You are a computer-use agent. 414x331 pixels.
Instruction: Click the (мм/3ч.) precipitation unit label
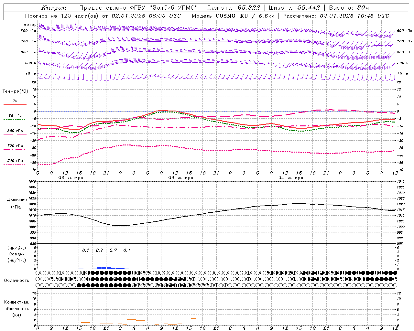click(x=16, y=248)
